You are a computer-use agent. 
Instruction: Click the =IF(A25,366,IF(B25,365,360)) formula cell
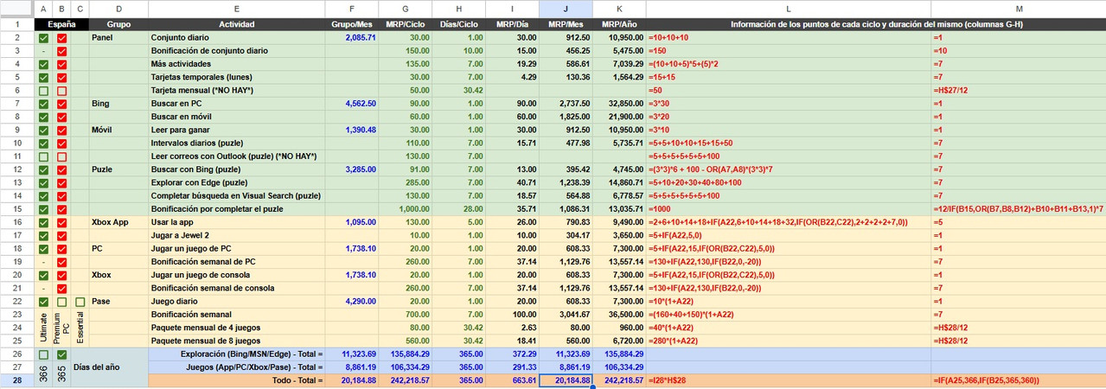(1019, 380)
